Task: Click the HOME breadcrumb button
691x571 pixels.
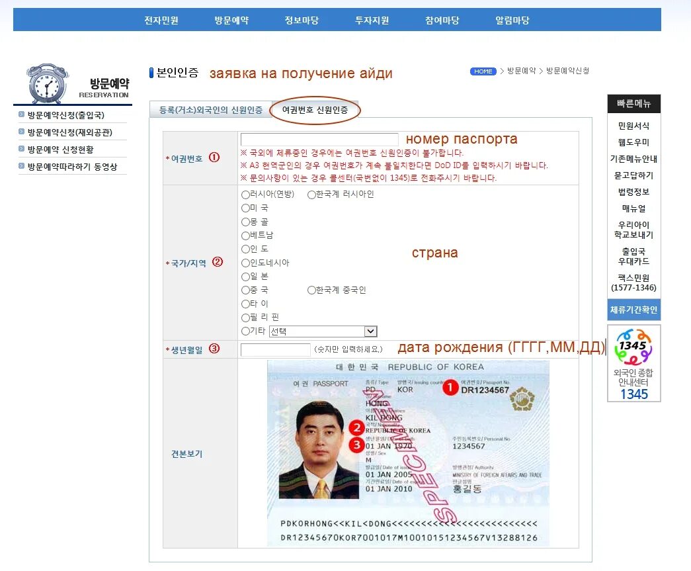Action: 483,71
